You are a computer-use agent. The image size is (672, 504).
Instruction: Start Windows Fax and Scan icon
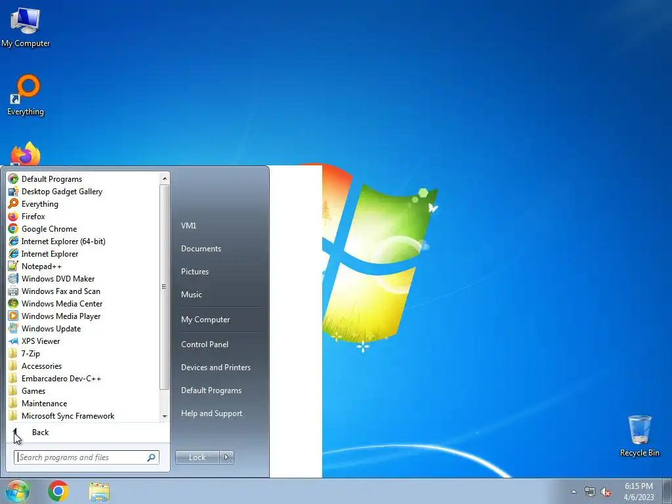tap(13, 291)
